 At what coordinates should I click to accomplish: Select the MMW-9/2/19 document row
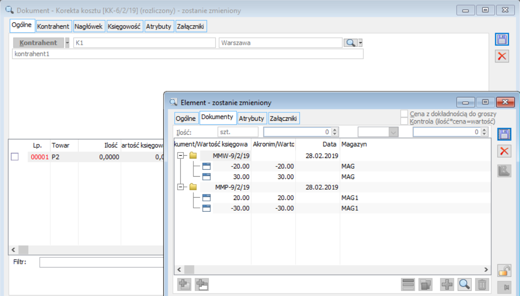[x=332, y=155]
